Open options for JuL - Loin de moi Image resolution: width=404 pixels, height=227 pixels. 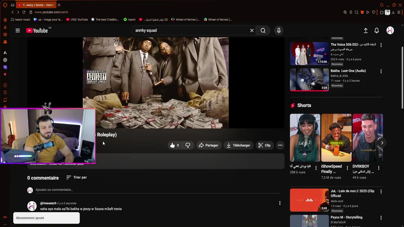tap(381, 192)
